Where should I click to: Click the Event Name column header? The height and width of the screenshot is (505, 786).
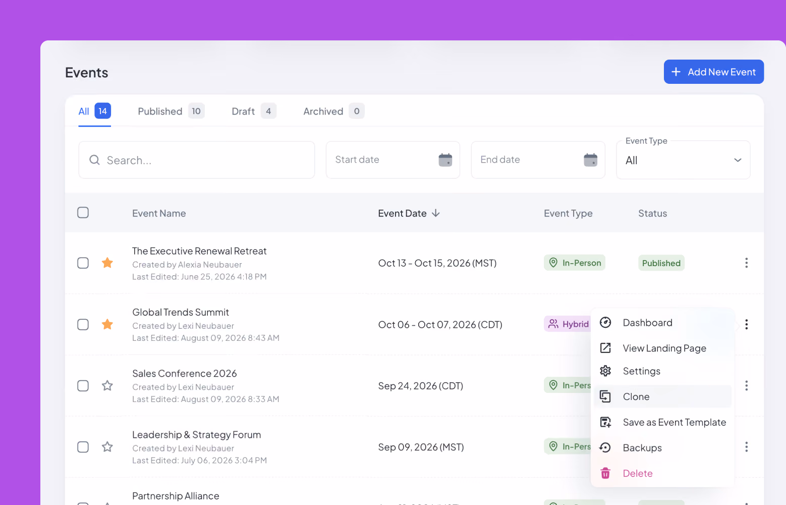pos(159,213)
